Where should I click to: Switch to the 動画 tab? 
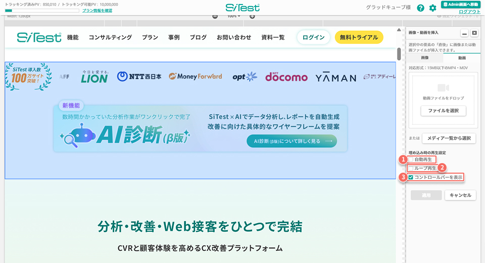coord(462,58)
